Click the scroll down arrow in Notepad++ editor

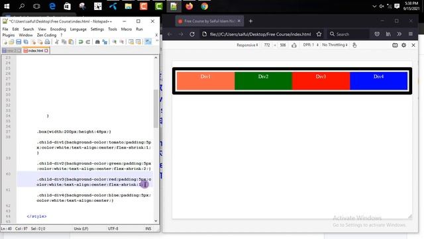pos(156,221)
